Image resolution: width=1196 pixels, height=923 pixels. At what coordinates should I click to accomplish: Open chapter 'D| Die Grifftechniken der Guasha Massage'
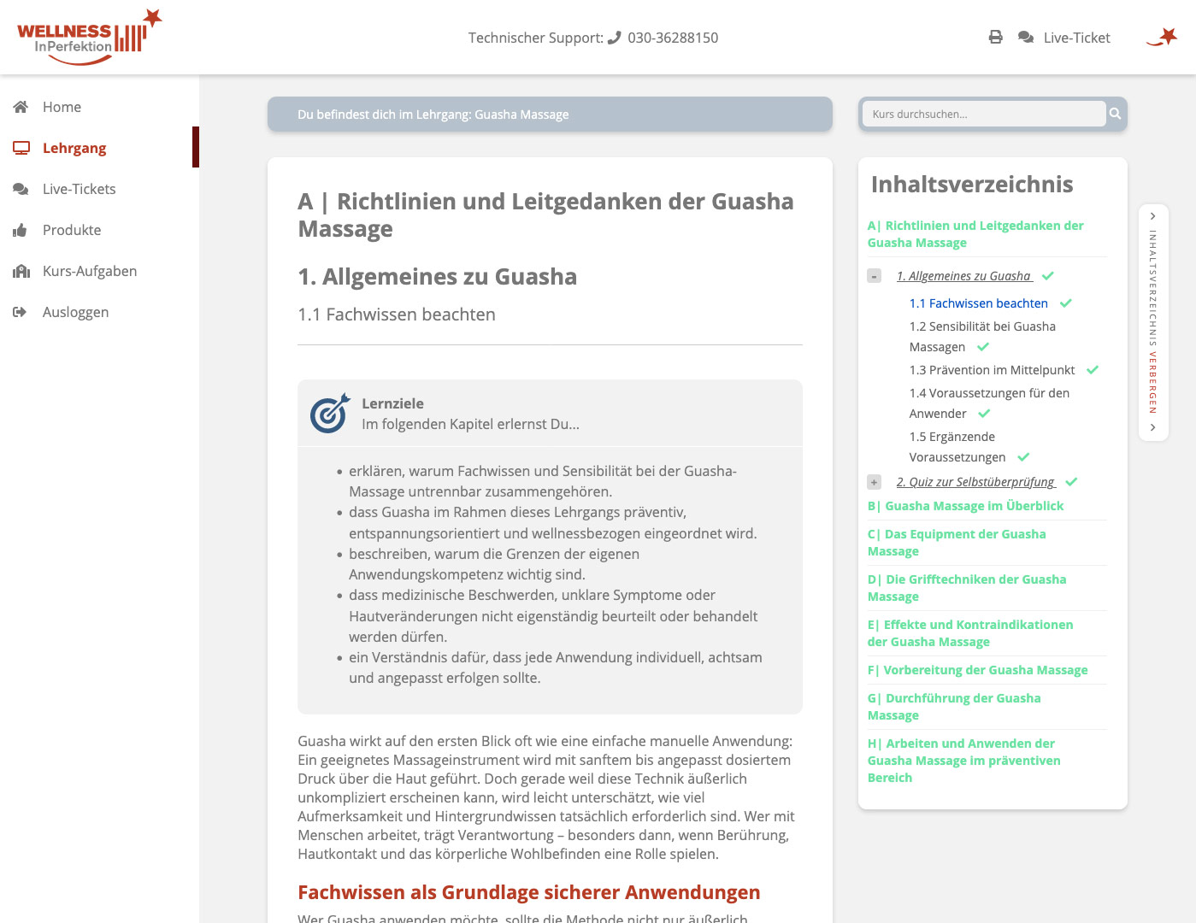967,588
